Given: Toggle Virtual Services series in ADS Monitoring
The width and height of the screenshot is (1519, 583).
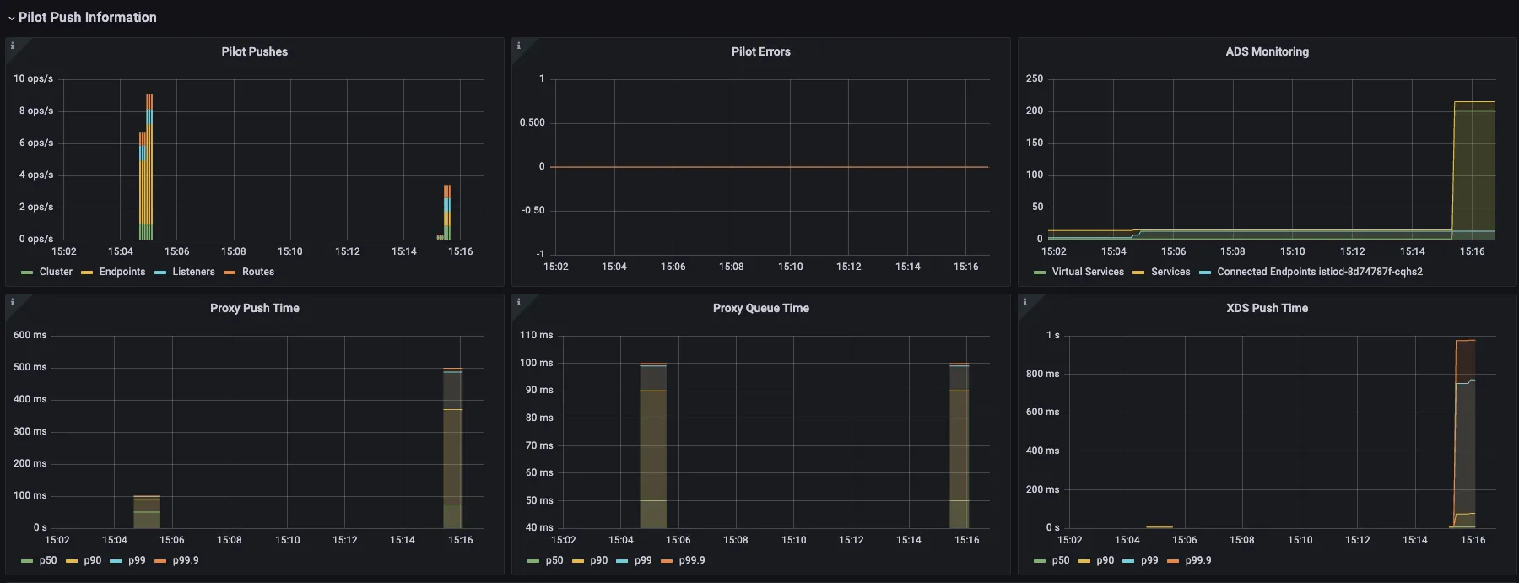Looking at the screenshot, I should (1088, 272).
